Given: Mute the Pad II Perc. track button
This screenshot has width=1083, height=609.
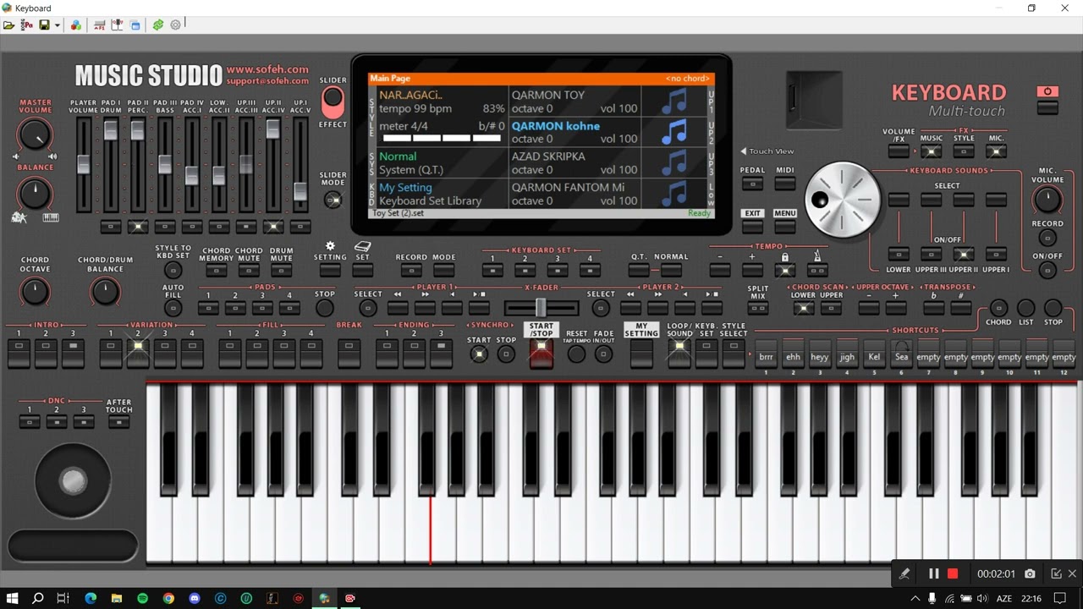Looking at the screenshot, I should 138,227.
